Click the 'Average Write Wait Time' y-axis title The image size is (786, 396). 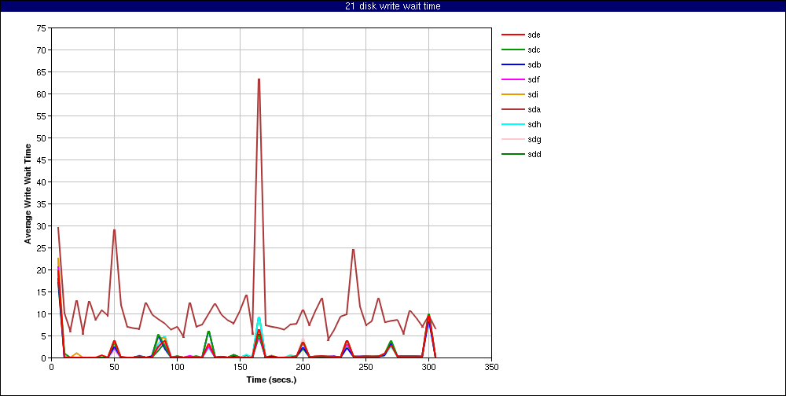pyautogui.click(x=28, y=193)
